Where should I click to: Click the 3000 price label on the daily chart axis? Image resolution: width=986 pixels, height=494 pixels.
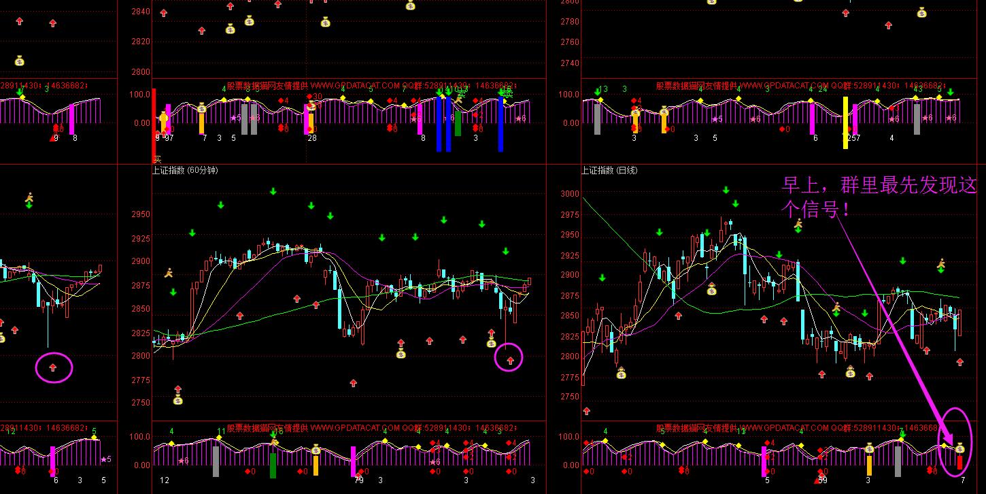570,195
